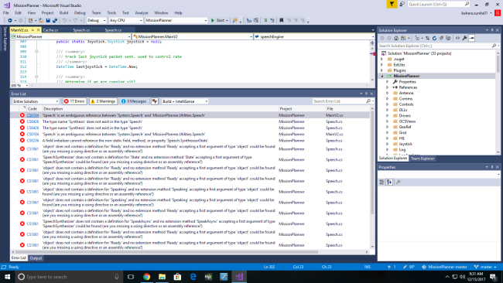The height and width of the screenshot is (283, 503).
Task: Open the Debug configuration dropdown
Action: 96,20
